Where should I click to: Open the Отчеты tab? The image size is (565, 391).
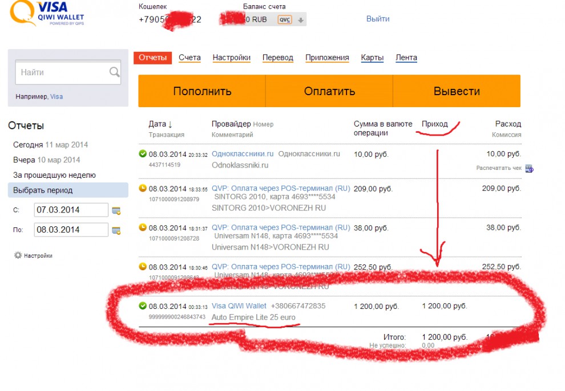[153, 58]
